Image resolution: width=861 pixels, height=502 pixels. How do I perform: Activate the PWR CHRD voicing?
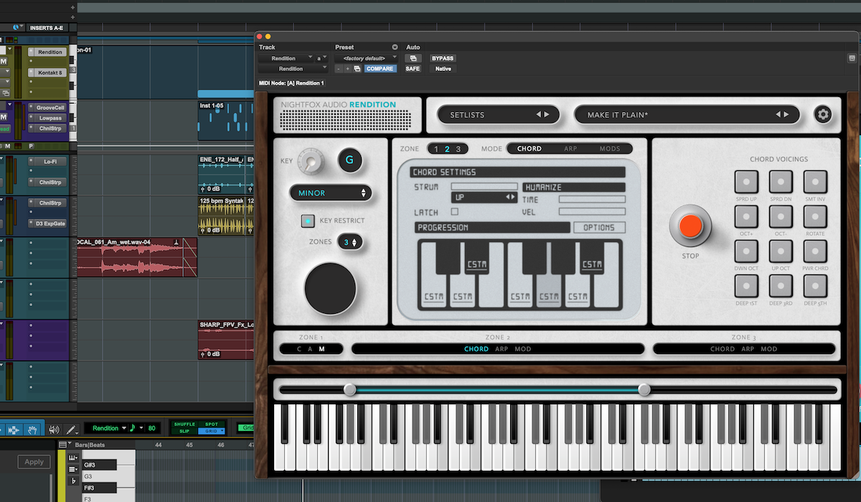[x=815, y=253]
